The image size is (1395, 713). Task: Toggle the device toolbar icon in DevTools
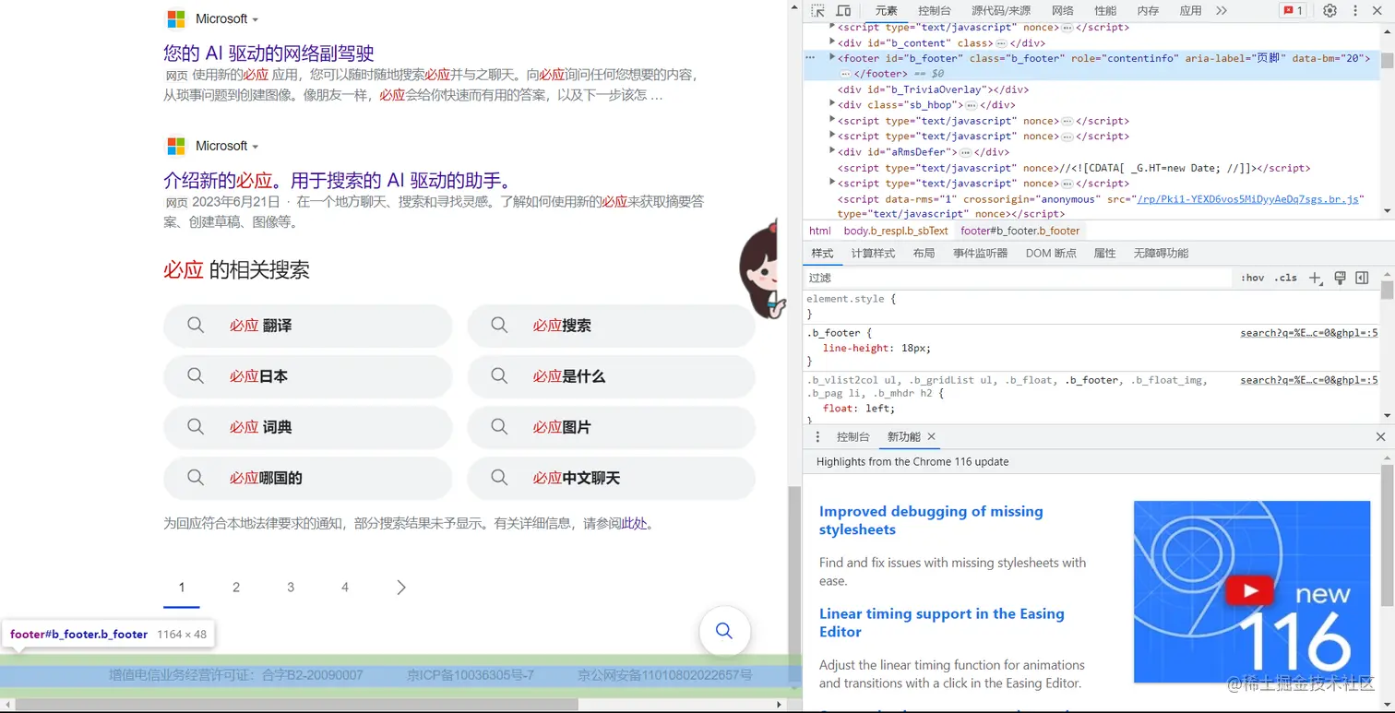pyautogui.click(x=843, y=11)
